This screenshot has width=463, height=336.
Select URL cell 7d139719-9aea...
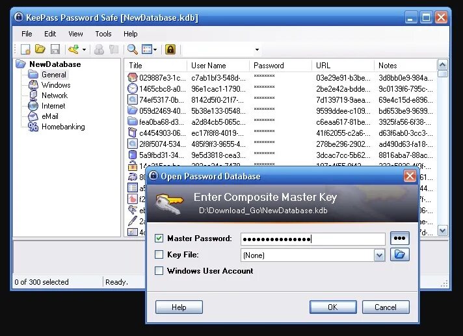tap(343, 100)
